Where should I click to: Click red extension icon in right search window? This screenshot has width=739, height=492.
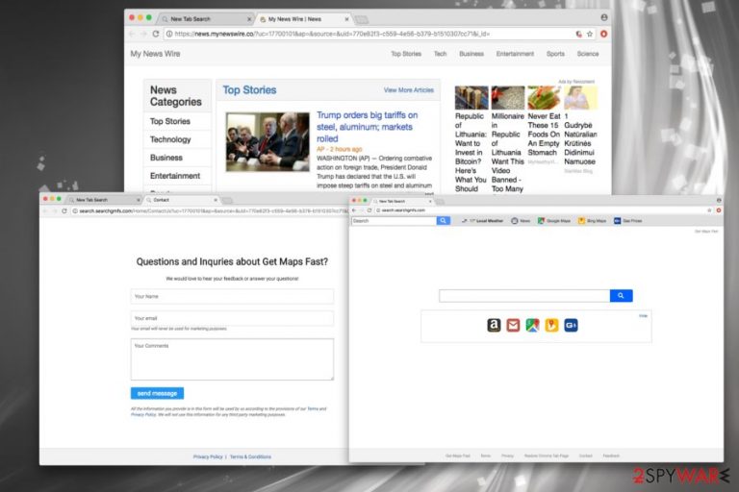(719, 210)
